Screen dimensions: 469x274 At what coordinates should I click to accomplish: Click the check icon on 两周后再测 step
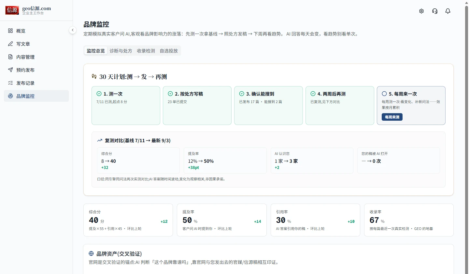[313, 94]
